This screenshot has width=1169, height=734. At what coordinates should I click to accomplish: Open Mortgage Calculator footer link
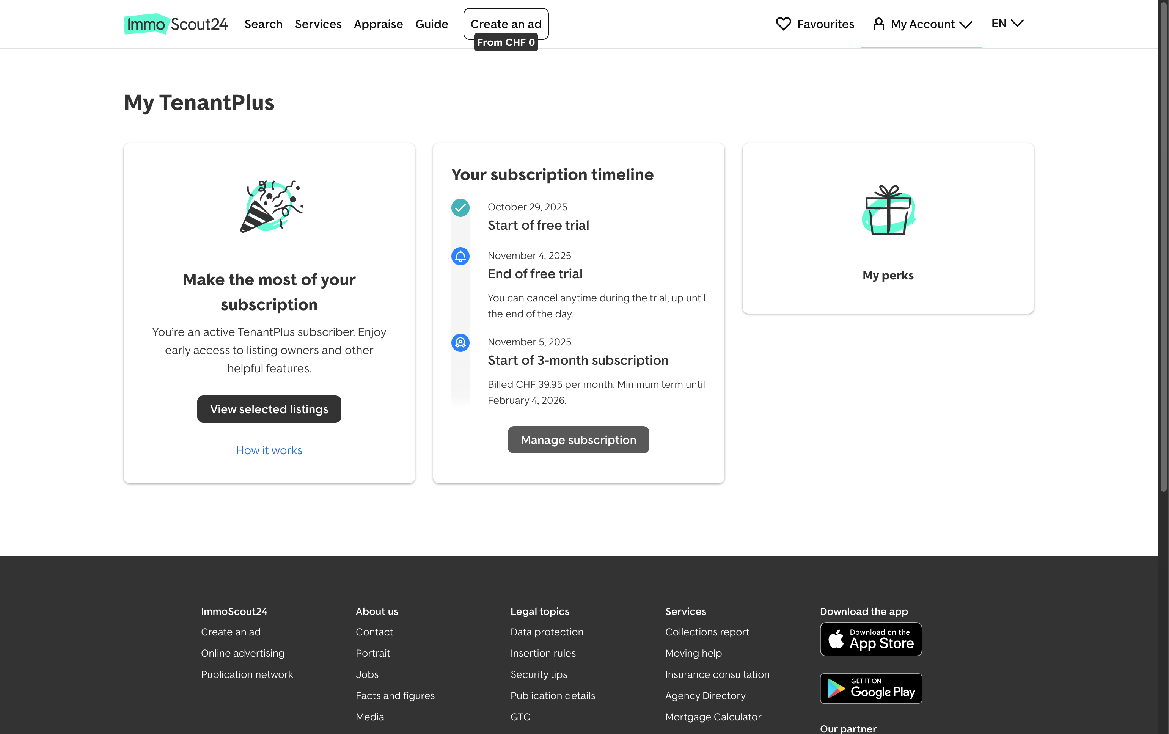(713, 717)
